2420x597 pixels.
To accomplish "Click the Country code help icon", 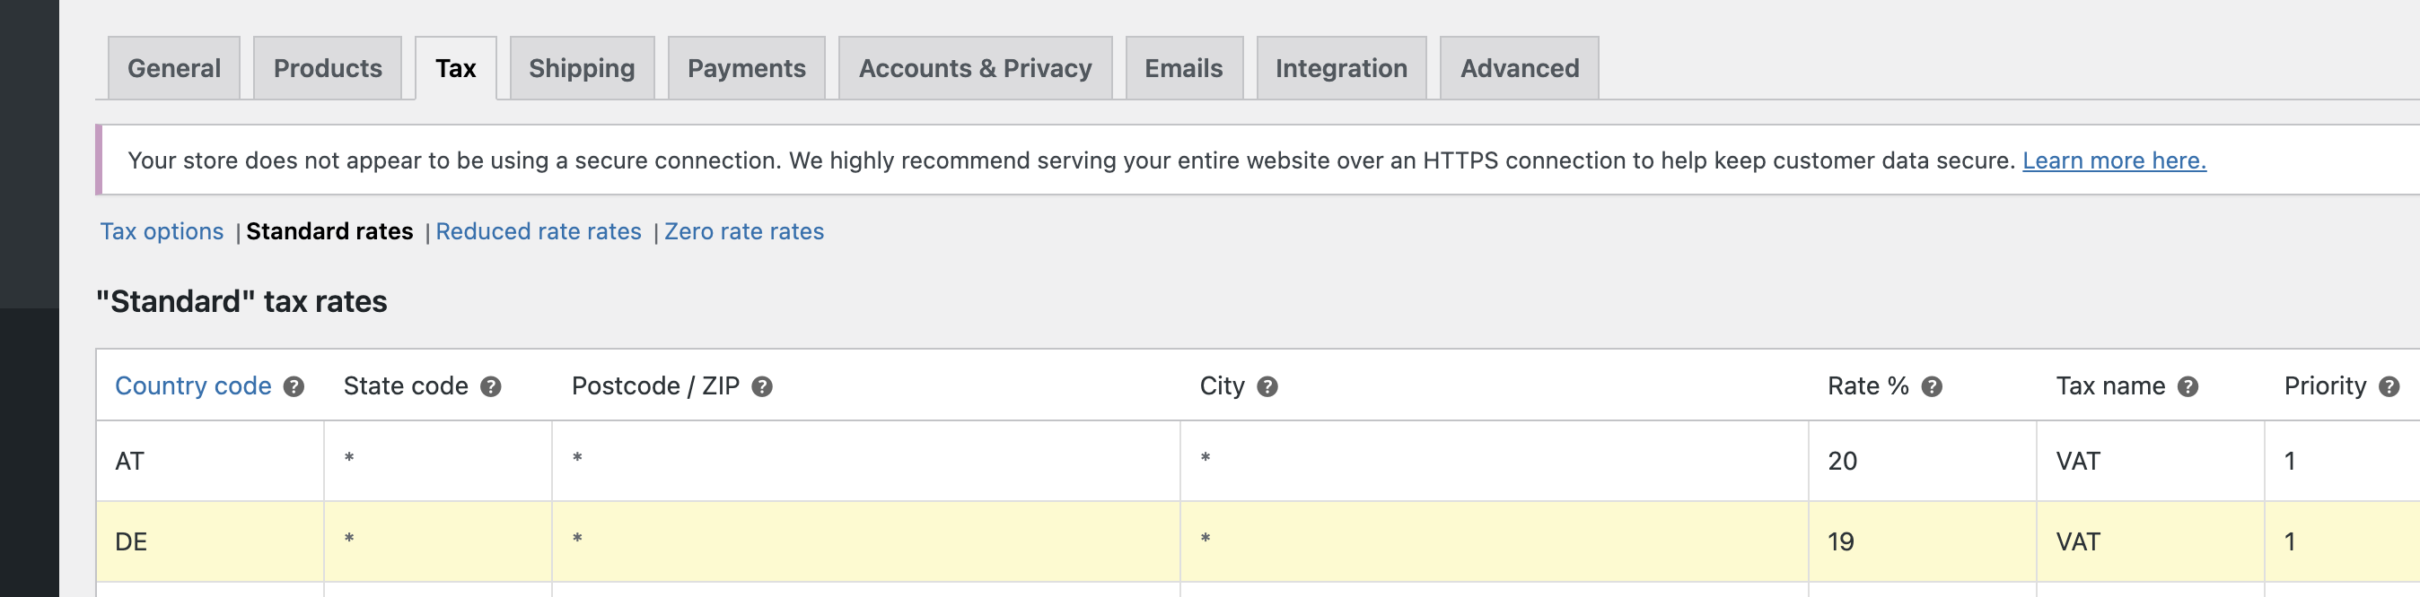I will (x=294, y=386).
